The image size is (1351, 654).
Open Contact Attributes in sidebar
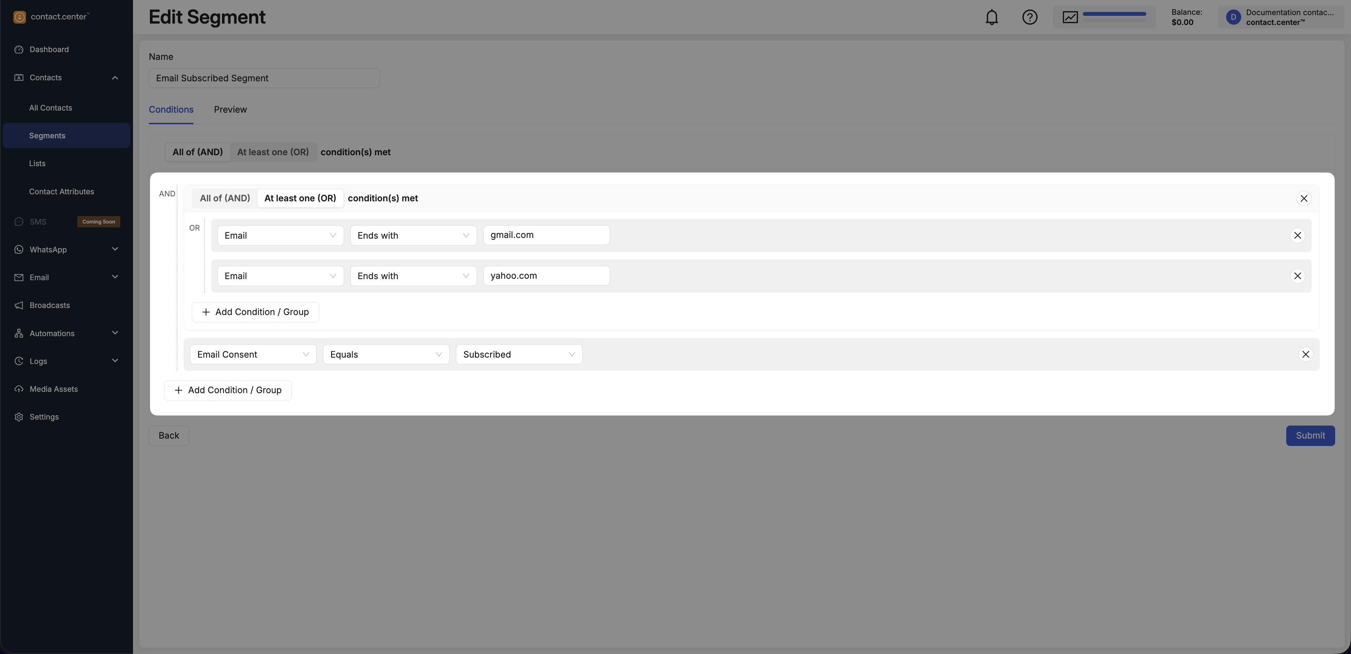click(61, 191)
